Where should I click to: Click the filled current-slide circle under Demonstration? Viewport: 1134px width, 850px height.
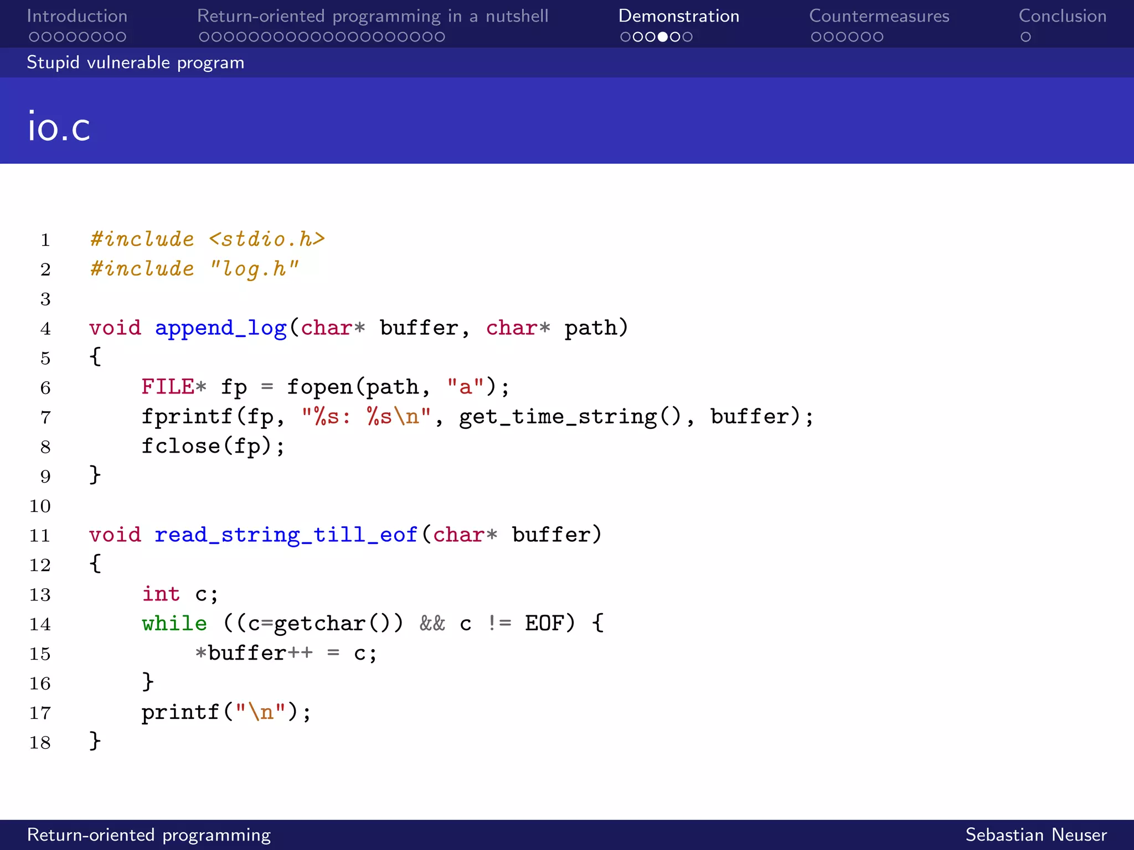[x=662, y=37]
